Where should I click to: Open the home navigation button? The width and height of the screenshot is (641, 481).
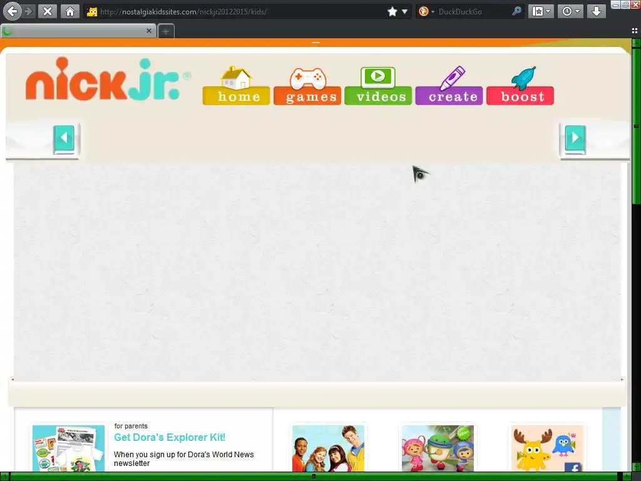(236, 86)
